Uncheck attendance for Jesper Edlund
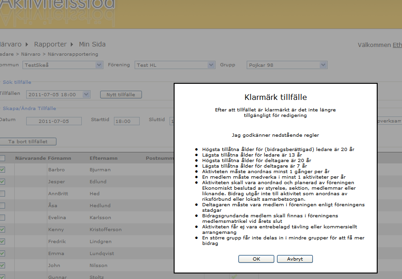Screen dimensions: 402x279 coord(2,182)
